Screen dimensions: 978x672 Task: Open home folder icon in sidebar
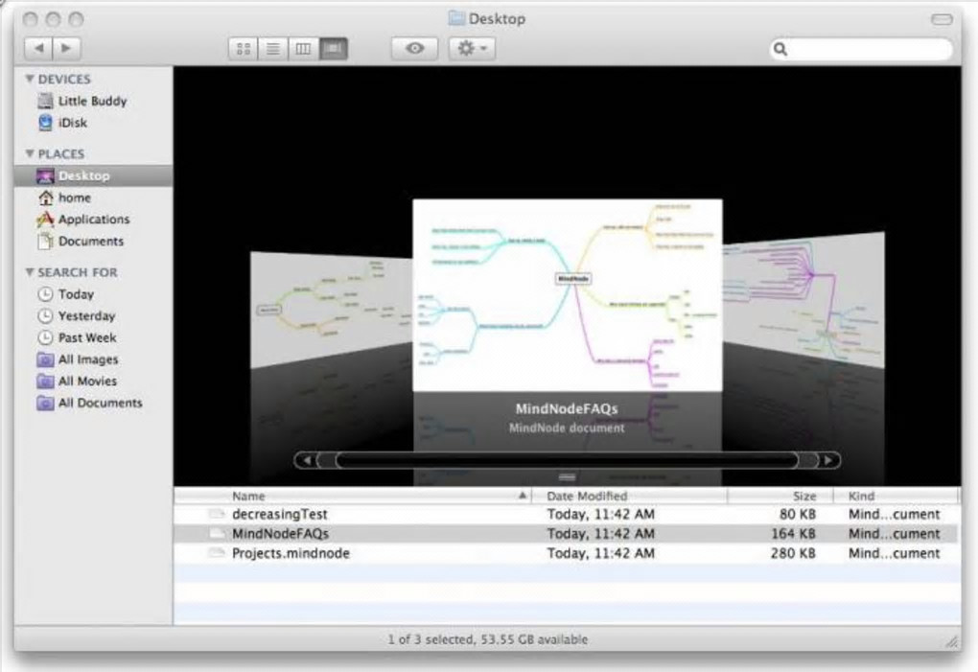click(x=45, y=197)
